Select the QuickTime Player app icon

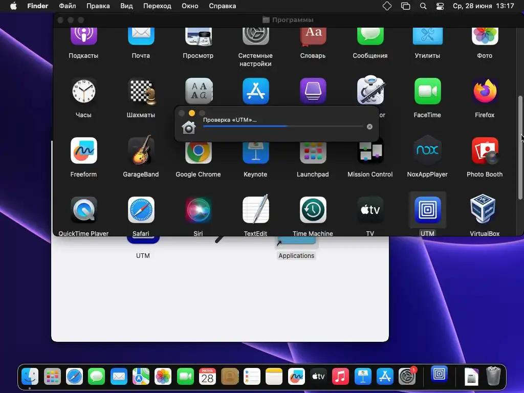coord(84,210)
